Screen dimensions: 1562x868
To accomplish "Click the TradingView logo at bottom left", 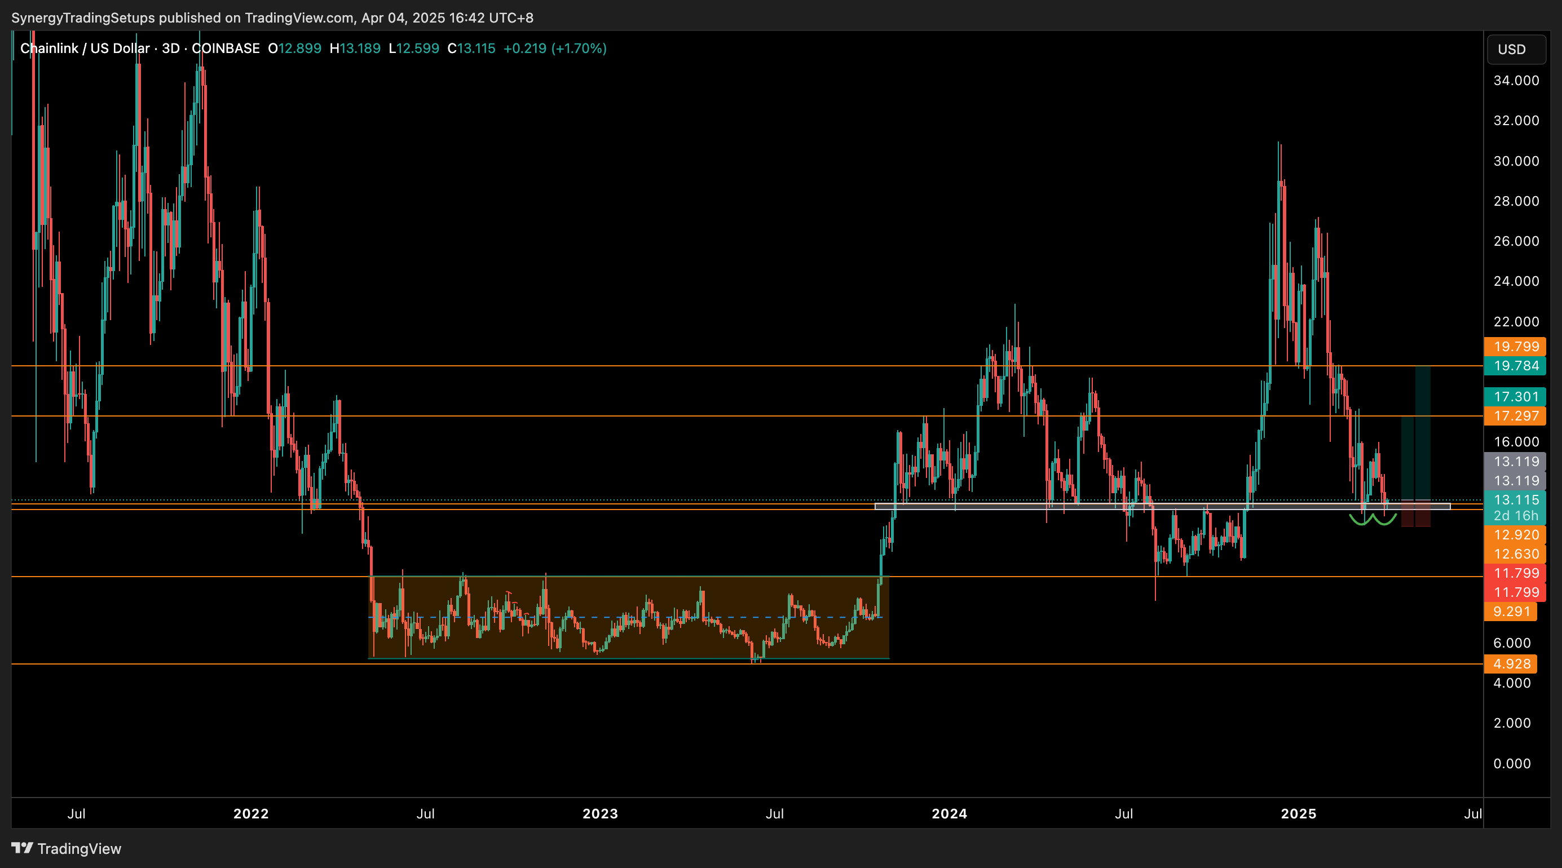I will pos(67,849).
